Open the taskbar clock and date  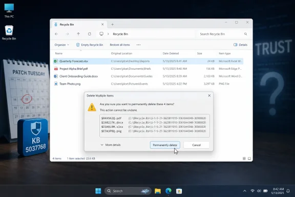tap(278, 191)
